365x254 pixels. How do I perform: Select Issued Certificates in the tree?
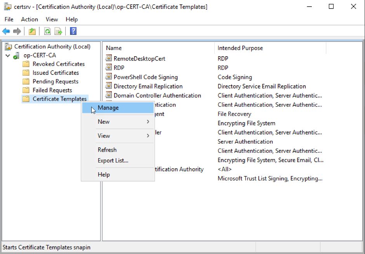pos(56,73)
